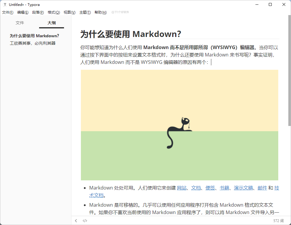Follow the 邮件 link
The width and height of the screenshot is (291, 225).
[262, 188]
